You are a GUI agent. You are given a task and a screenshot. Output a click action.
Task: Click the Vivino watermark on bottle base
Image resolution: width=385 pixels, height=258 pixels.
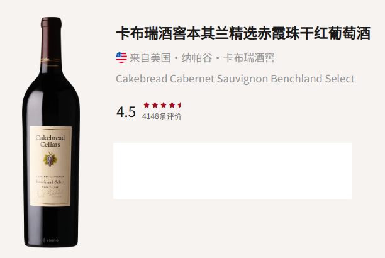click(x=51, y=240)
